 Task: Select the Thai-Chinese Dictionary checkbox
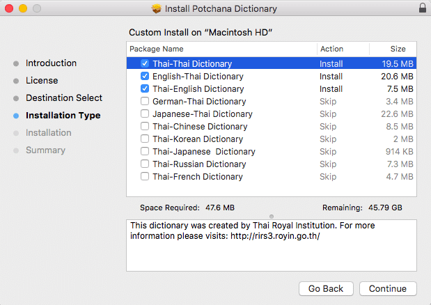[145, 126]
